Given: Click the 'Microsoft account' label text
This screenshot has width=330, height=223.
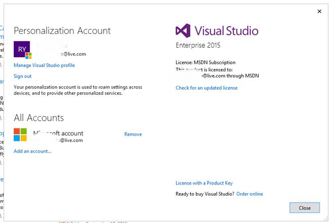Looking at the screenshot, I should 58,133.
